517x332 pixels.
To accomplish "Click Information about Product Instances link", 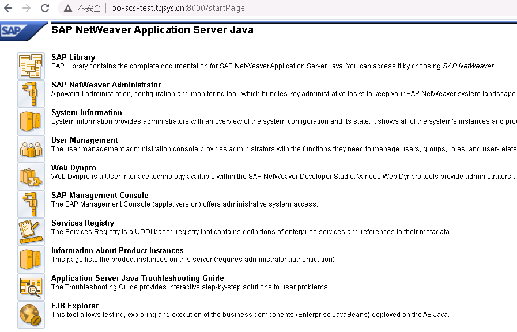I will (118, 251).
